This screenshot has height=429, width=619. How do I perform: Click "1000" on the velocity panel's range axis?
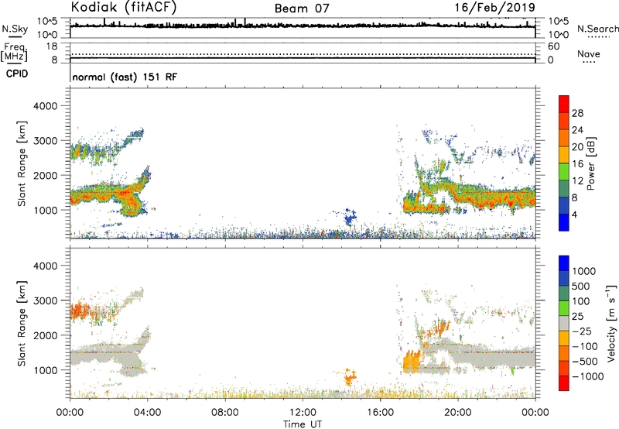(x=45, y=369)
